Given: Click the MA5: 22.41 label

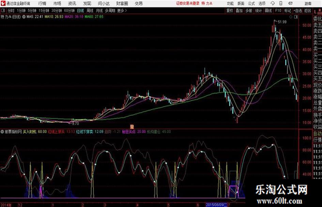Looking at the screenshot, I should [35, 17].
